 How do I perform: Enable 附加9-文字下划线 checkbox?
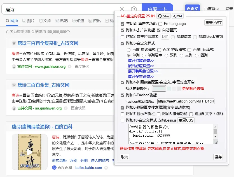(191, 114)
